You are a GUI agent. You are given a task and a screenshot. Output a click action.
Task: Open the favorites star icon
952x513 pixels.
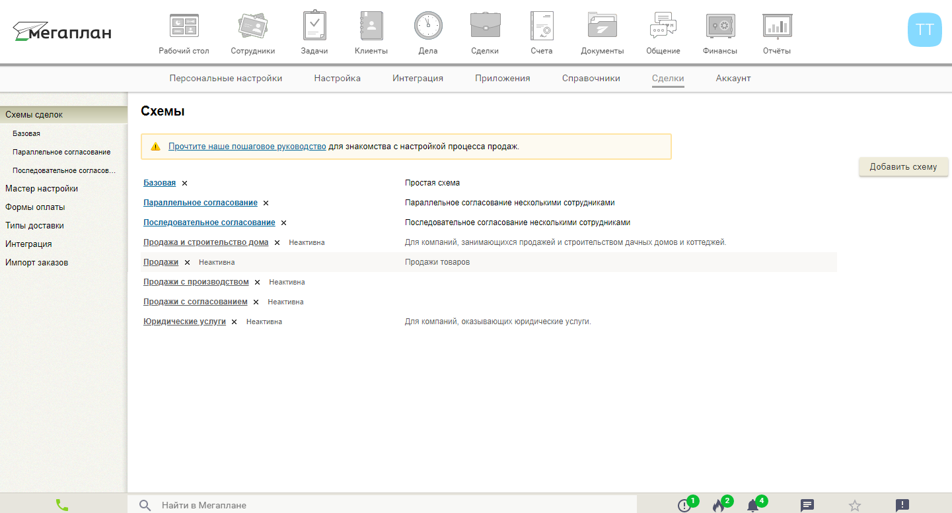point(855,506)
